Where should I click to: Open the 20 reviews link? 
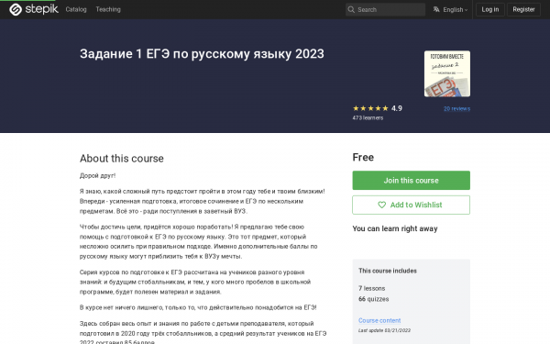[x=456, y=109]
